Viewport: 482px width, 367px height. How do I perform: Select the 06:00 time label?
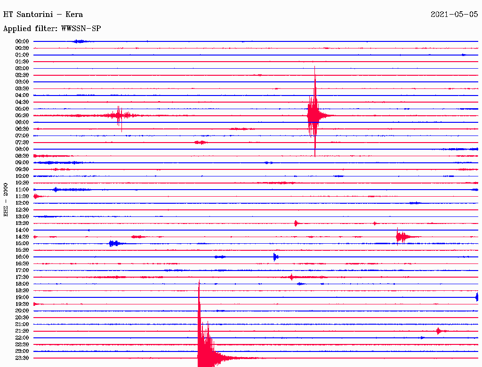click(x=22, y=122)
